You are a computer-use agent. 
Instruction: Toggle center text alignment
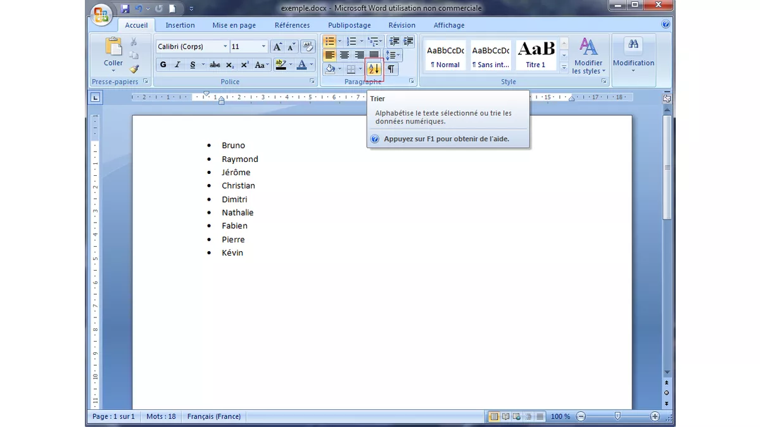(345, 55)
